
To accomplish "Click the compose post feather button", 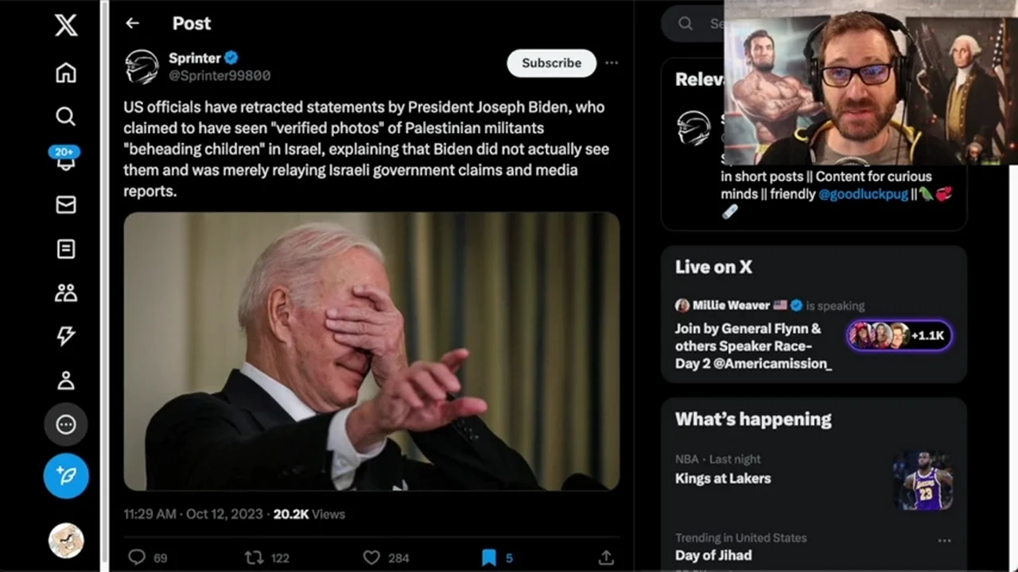I will point(66,475).
